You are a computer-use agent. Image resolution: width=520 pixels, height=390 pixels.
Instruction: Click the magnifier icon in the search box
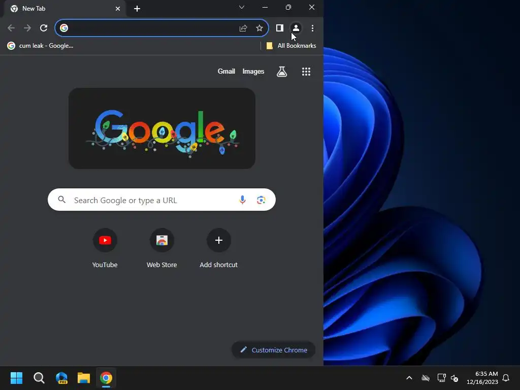click(61, 199)
